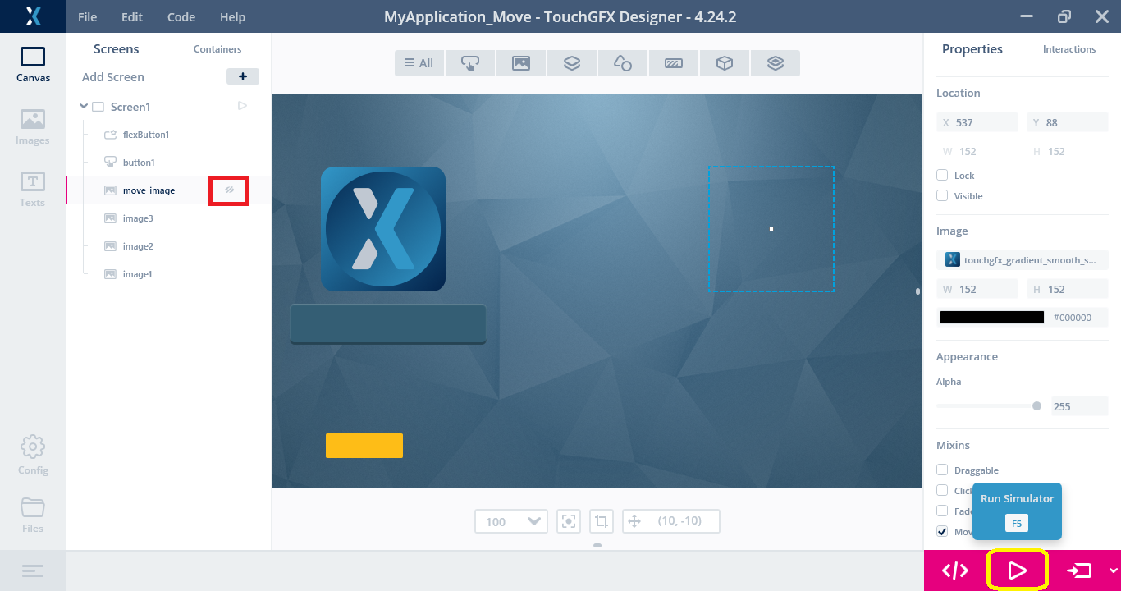Screen dimensions: 1121x591
Task: Generate code with the code icon
Action: (955, 570)
